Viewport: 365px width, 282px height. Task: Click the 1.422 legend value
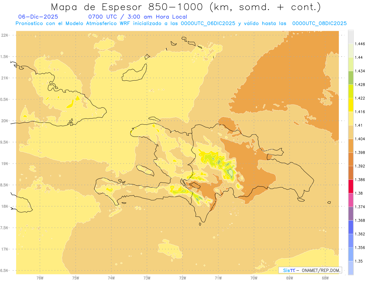pyautogui.click(x=360, y=98)
